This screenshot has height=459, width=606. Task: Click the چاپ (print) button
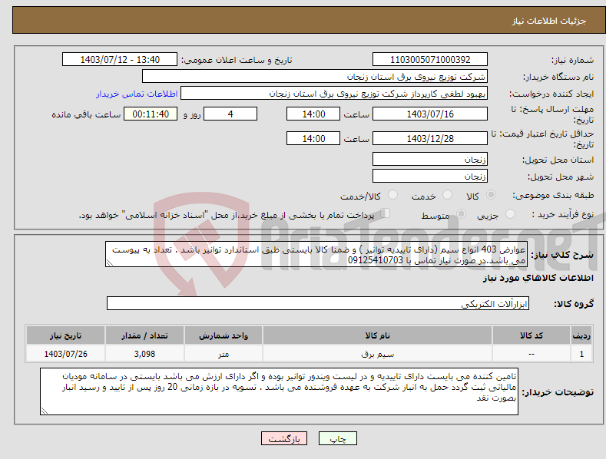point(337,438)
